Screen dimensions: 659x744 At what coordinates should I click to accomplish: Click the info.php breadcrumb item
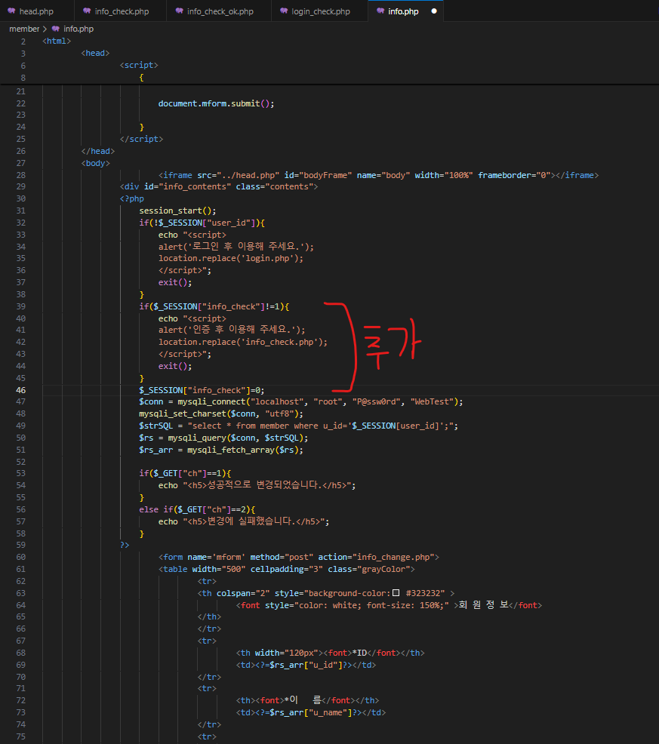coord(79,29)
